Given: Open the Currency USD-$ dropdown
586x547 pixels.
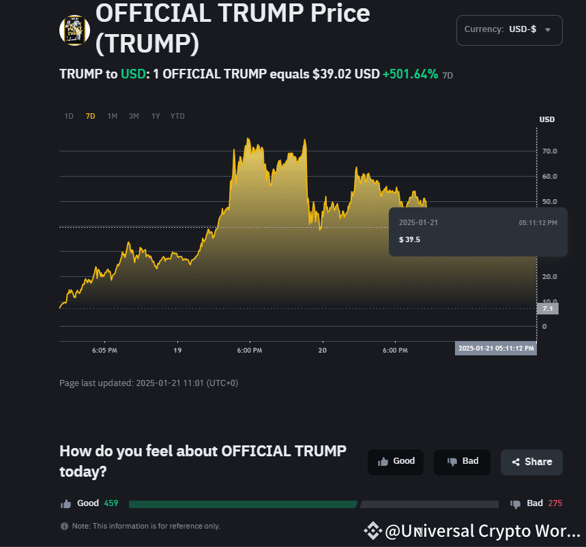Looking at the screenshot, I should pos(509,30).
